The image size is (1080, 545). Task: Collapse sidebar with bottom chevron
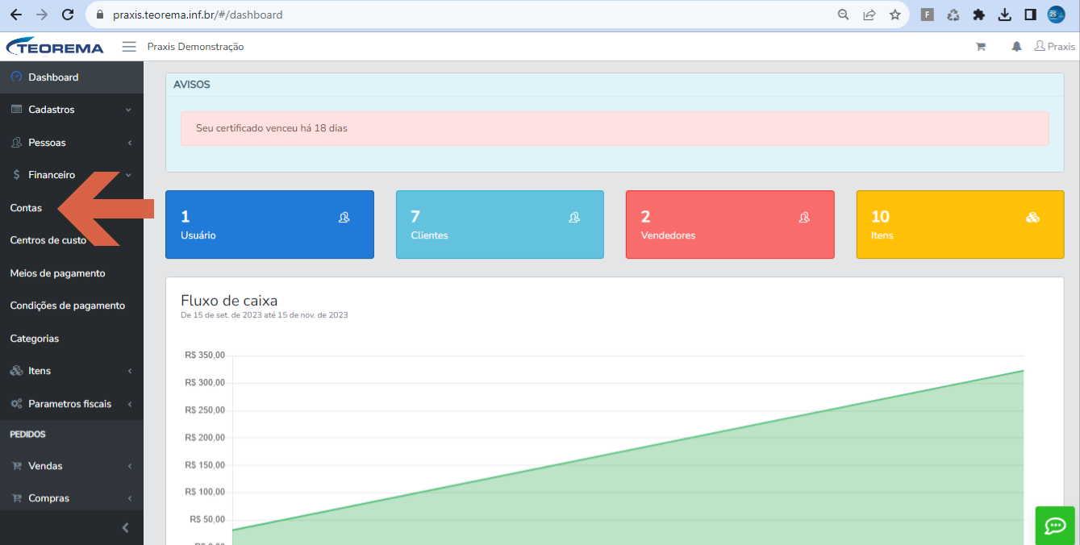[125, 528]
